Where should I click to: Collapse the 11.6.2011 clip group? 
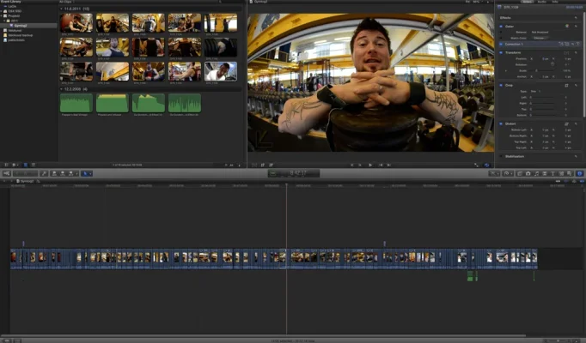[62, 9]
